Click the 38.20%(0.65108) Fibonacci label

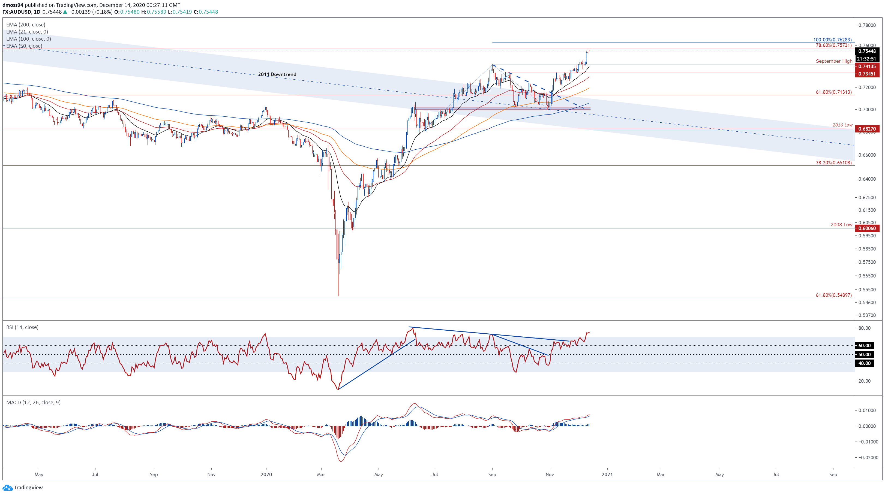(x=834, y=163)
